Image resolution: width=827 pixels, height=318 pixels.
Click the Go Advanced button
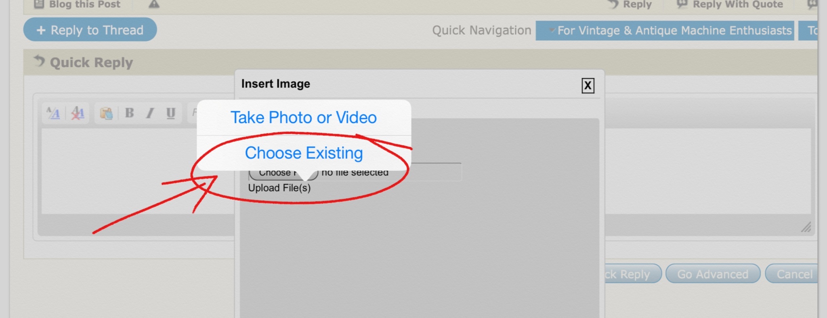pos(713,274)
